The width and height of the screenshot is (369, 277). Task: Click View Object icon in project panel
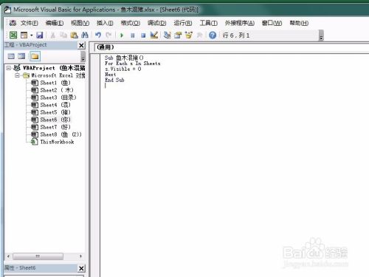pyautogui.click(x=21, y=56)
